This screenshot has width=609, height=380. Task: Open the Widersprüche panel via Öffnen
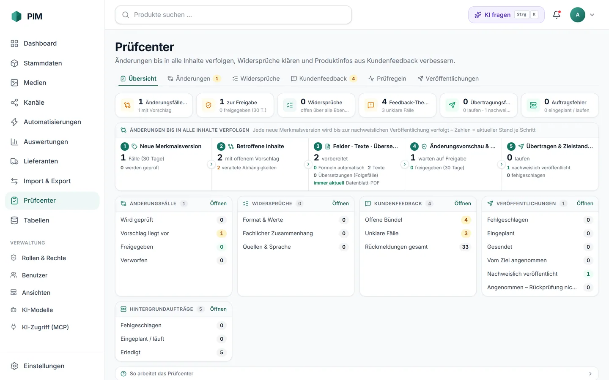click(x=340, y=204)
